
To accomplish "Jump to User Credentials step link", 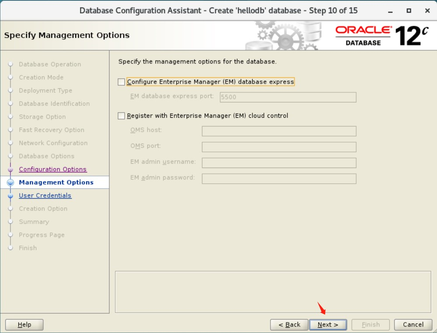I will (x=45, y=196).
